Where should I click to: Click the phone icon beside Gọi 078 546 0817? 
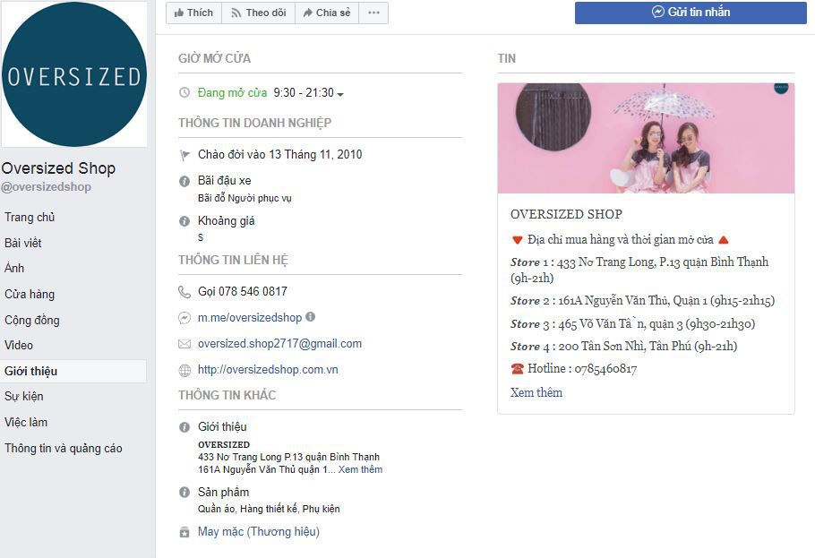(184, 292)
